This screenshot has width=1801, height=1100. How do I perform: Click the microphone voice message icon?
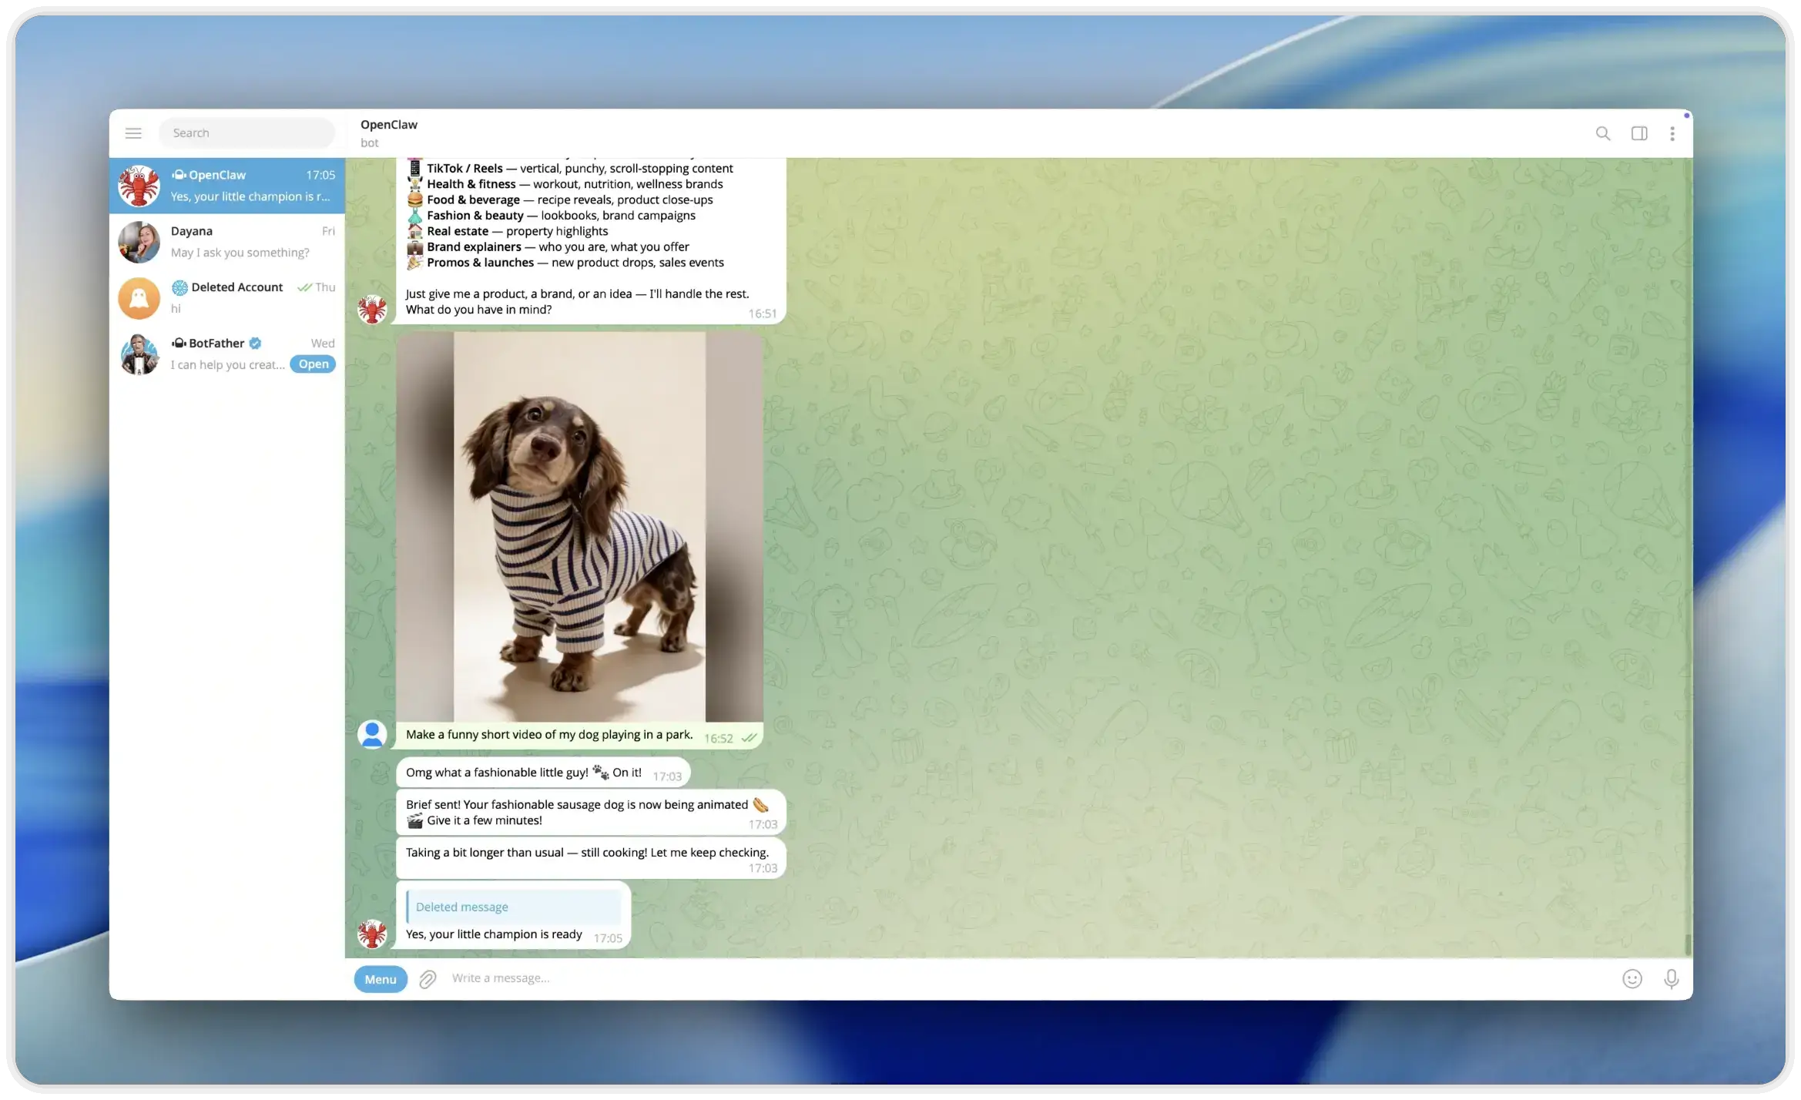(1671, 978)
